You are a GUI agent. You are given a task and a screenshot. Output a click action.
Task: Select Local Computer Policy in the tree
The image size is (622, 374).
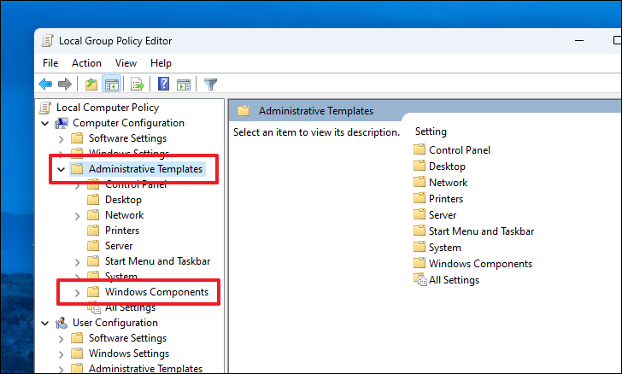[108, 108]
